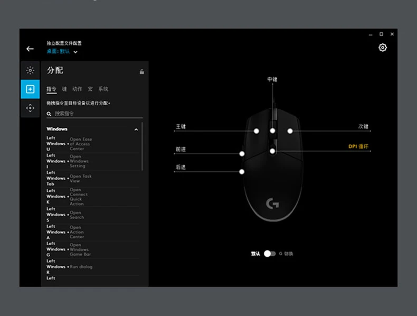Select the Open Task View command
This screenshot has width=417, height=316.
(x=93, y=179)
